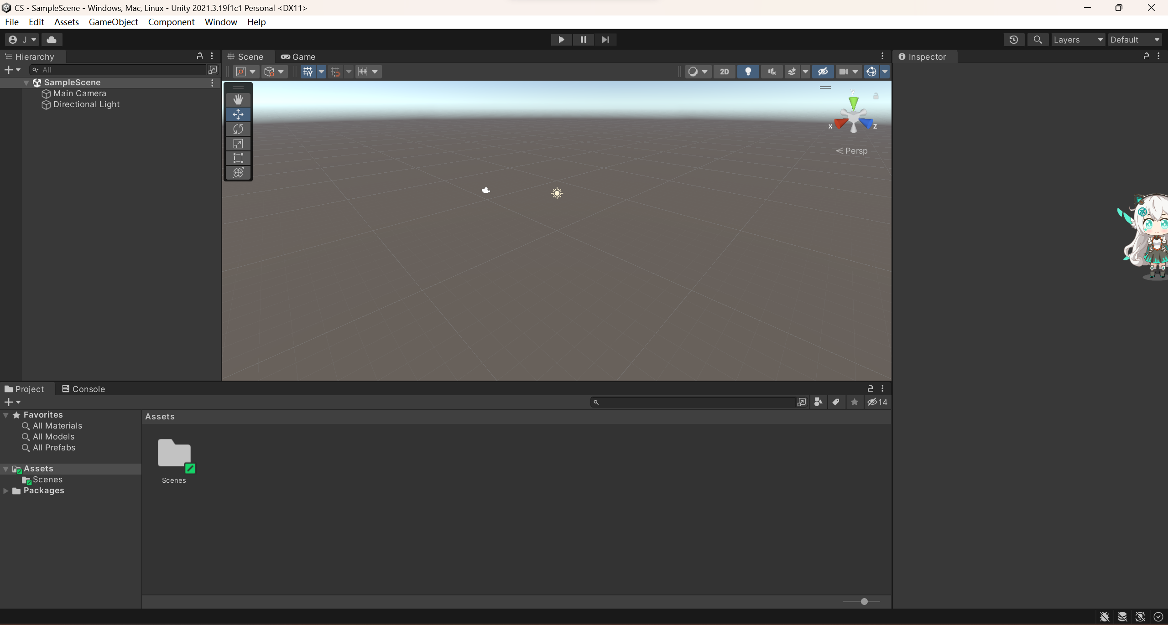Screen dimensions: 1168x625
Task: Click the global search magnifier icon
Action: click(1038, 40)
